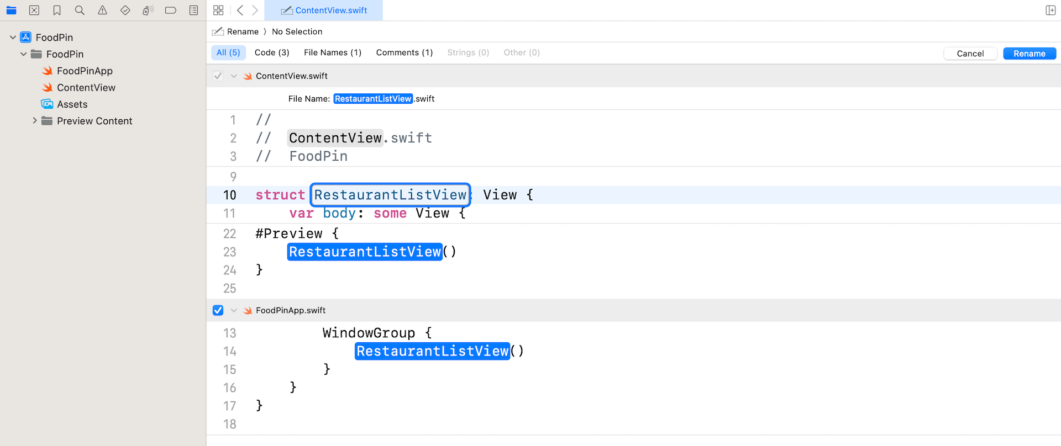Click the RestaurantListView file name field

click(373, 99)
